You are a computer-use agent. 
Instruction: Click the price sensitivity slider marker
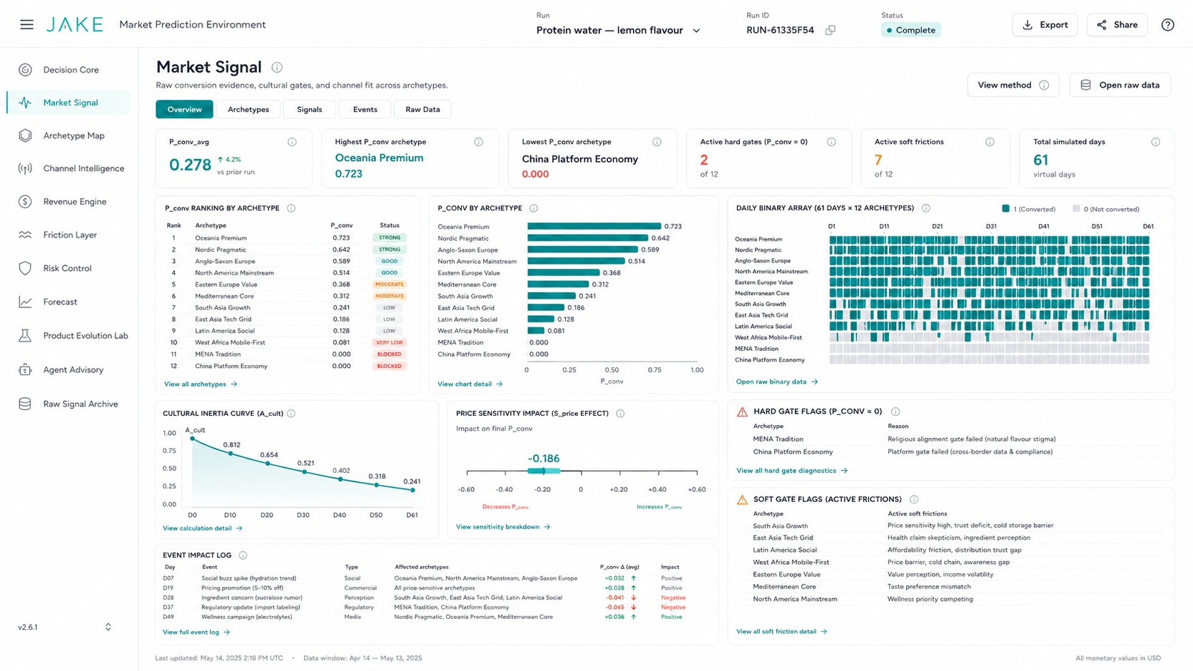click(544, 471)
